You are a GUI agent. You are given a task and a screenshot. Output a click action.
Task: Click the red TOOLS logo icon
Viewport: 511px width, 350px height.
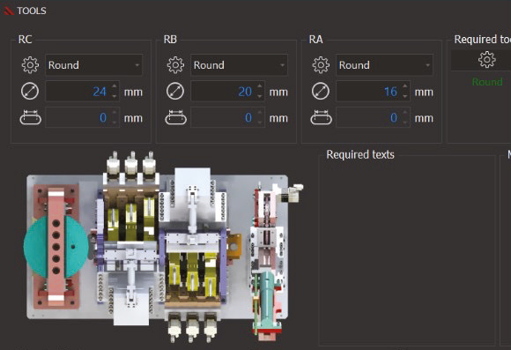[x=9, y=11]
